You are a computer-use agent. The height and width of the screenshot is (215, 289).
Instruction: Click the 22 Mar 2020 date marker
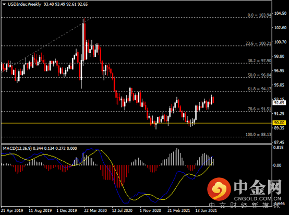95,210
